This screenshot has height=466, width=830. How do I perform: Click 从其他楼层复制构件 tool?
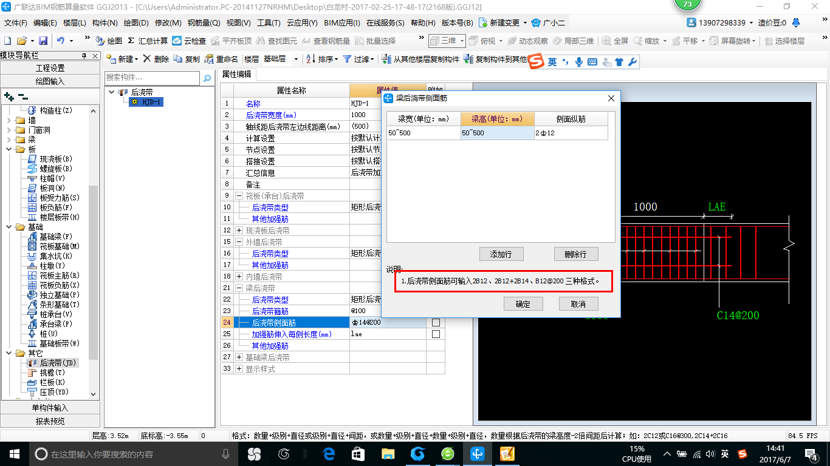pyautogui.click(x=421, y=59)
